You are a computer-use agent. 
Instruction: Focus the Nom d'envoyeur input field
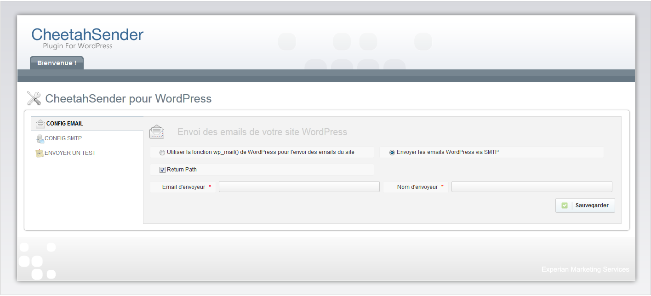(532, 187)
